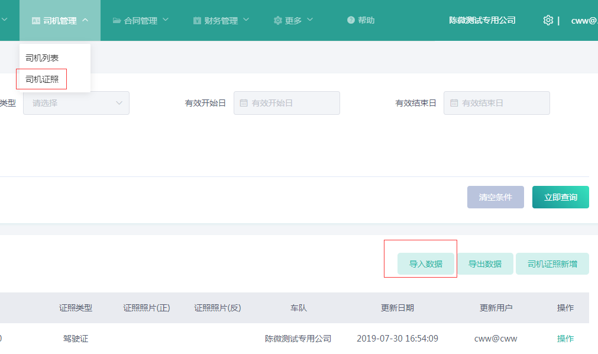
Task: Click the calendar icon in 有效开始日 field
Action: click(244, 103)
